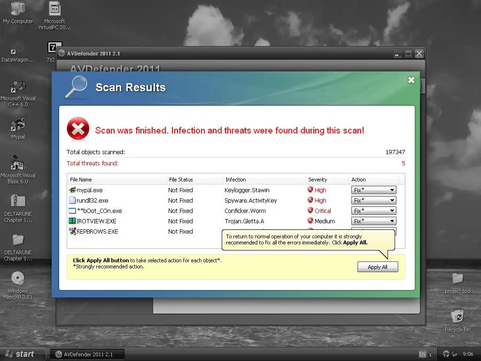Select the Spyware.ActivityKey infection text

(x=251, y=200)
